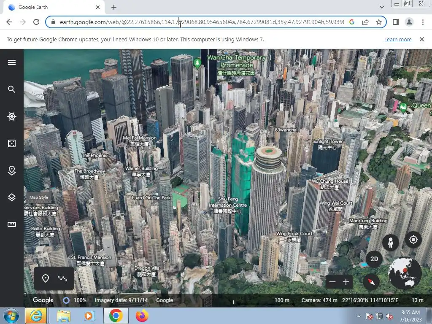This screenshot has height=324, width=432.
Task: Click the Queen park marker icon
Action: coord(403,108)
